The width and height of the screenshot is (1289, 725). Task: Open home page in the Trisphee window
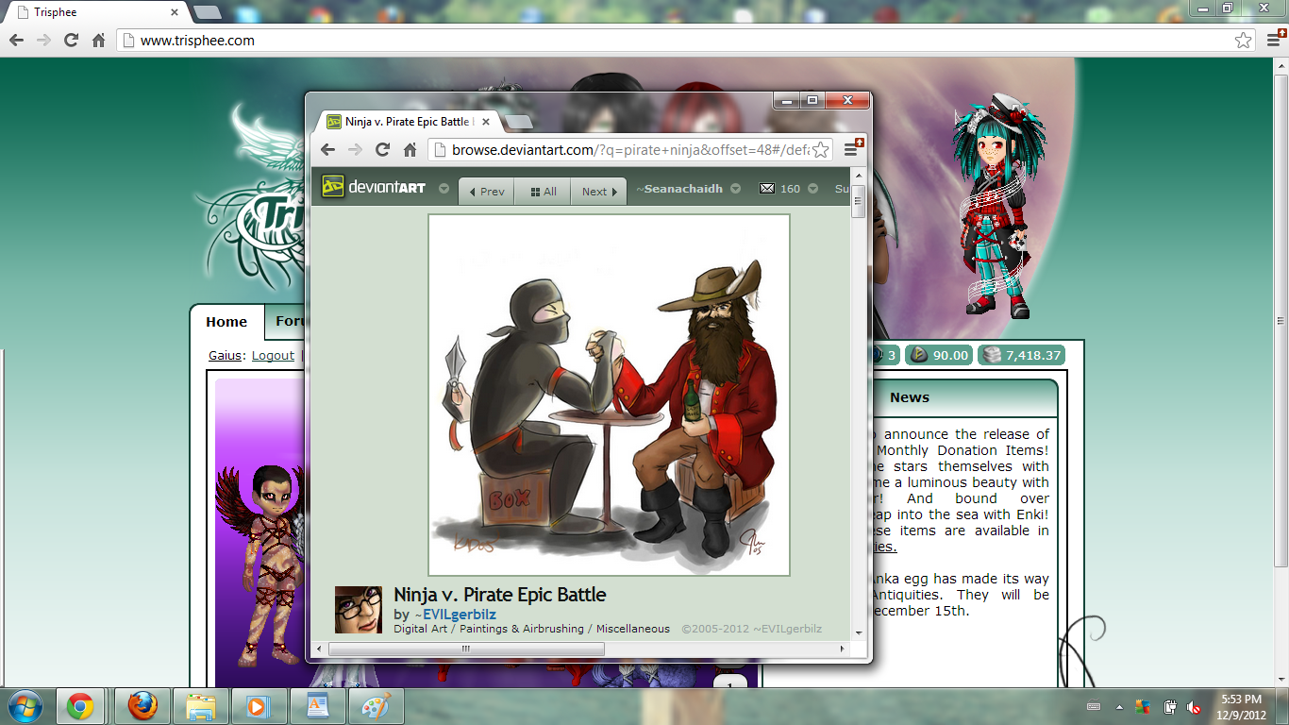tap(98, 41)
